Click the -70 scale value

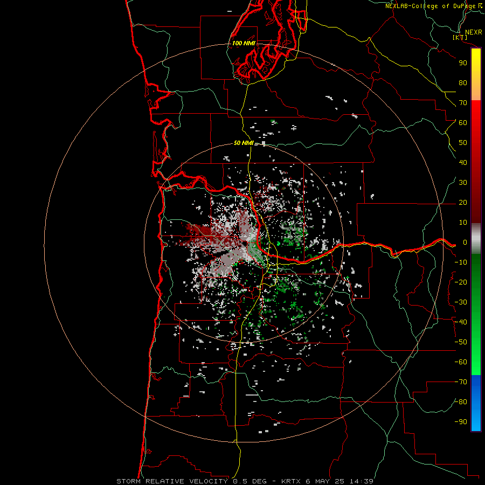tap(461, 382)
